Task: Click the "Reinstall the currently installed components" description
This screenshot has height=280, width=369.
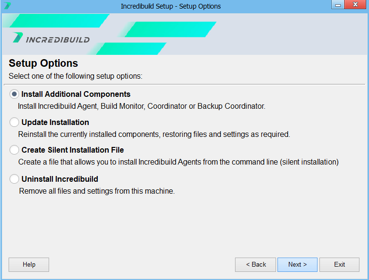Action: click(154, 135)
